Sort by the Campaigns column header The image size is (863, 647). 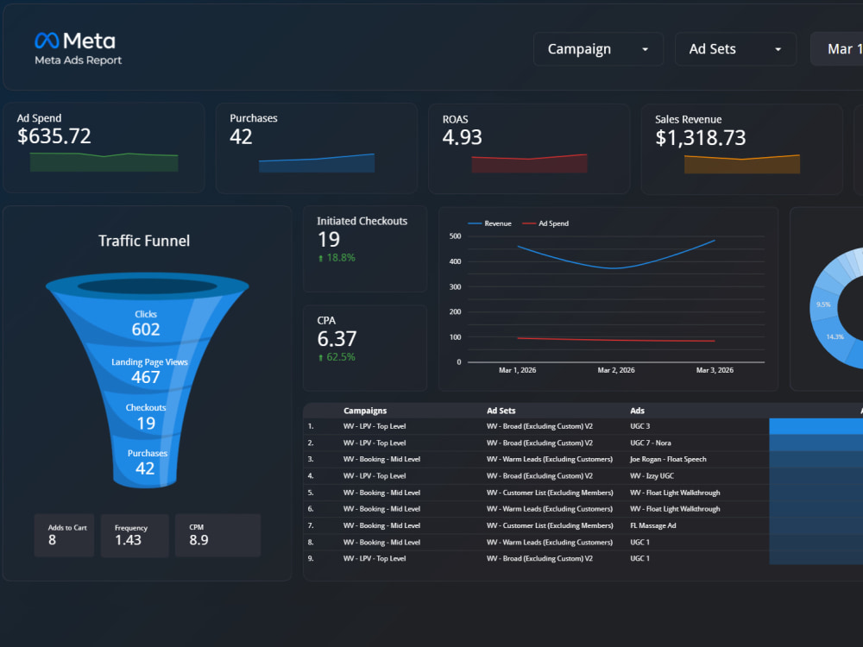(x=365, y=411)
